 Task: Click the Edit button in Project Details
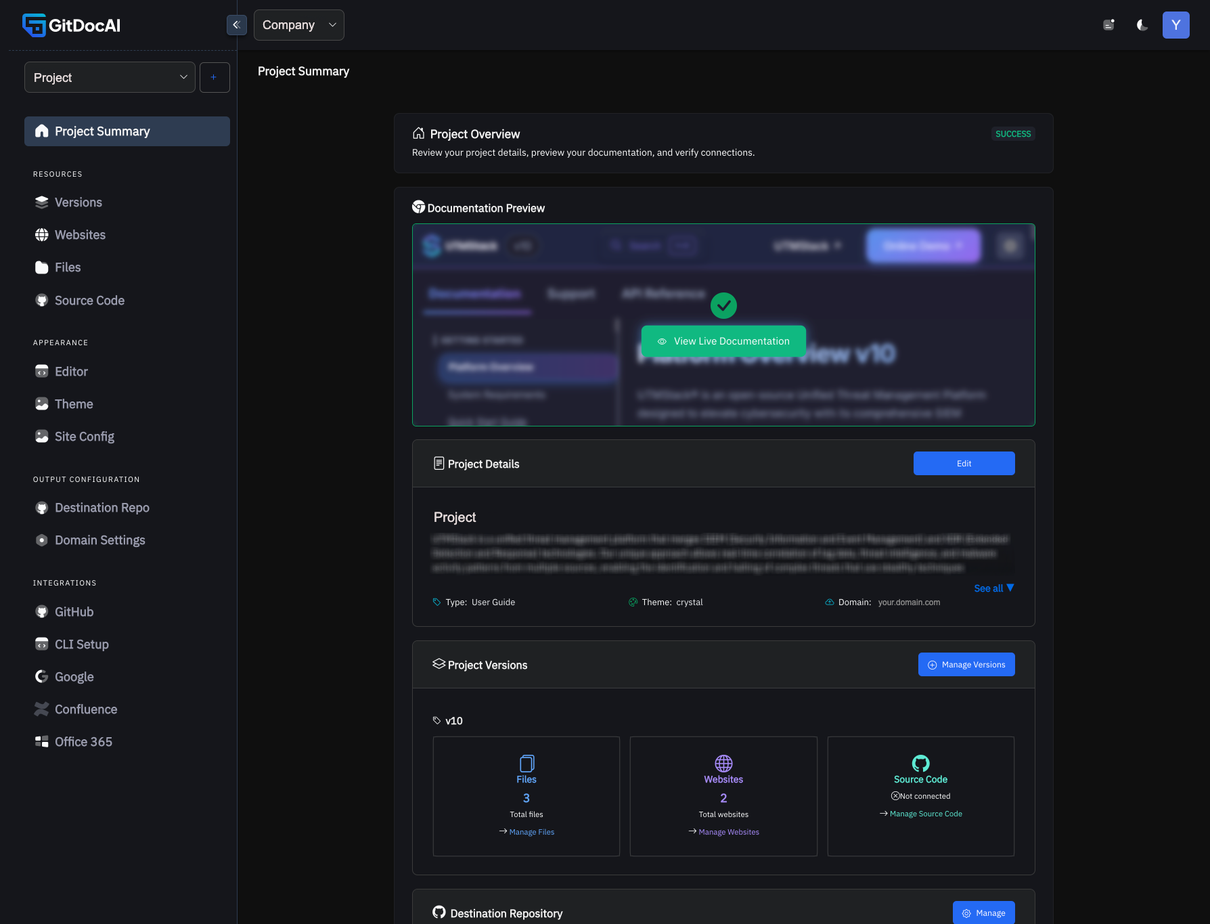pyautogui.click(x=964, y=464)
